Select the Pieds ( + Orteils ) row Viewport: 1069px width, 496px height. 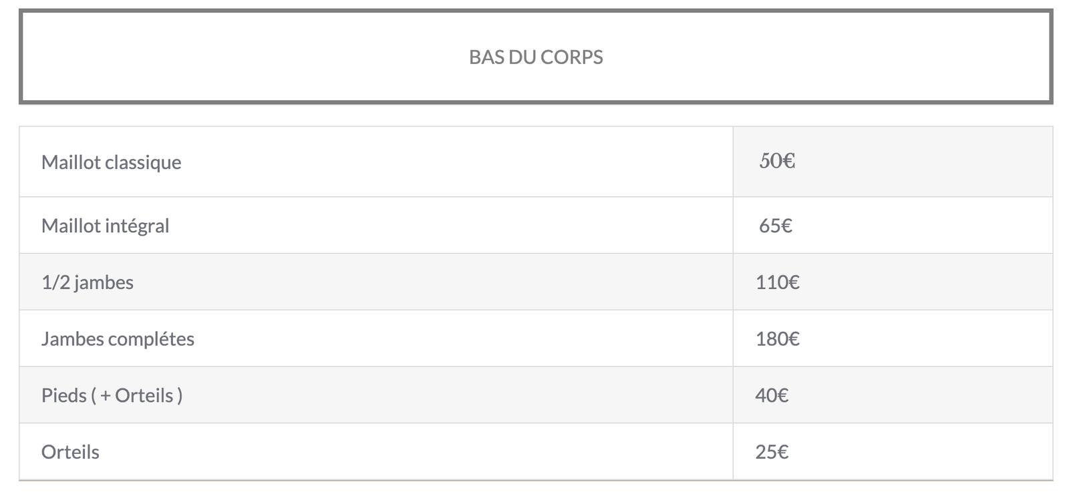click(x=536, y=395)
